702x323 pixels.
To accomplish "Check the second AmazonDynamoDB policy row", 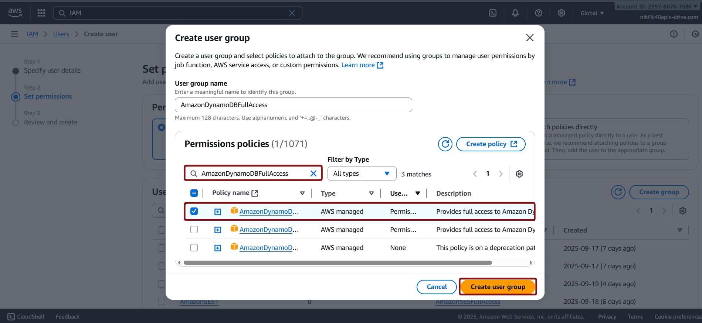I will (x=194, y=230).
